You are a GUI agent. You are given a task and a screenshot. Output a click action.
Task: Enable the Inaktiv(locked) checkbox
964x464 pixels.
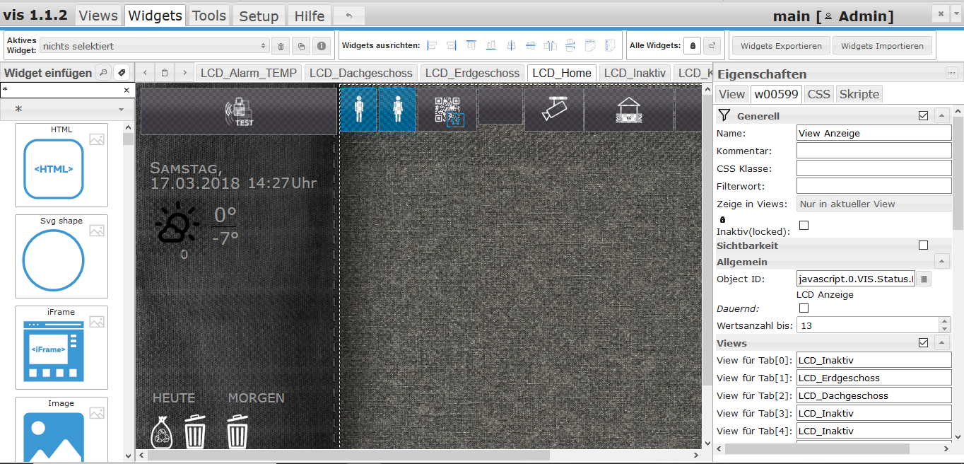(x=804, y=226)
